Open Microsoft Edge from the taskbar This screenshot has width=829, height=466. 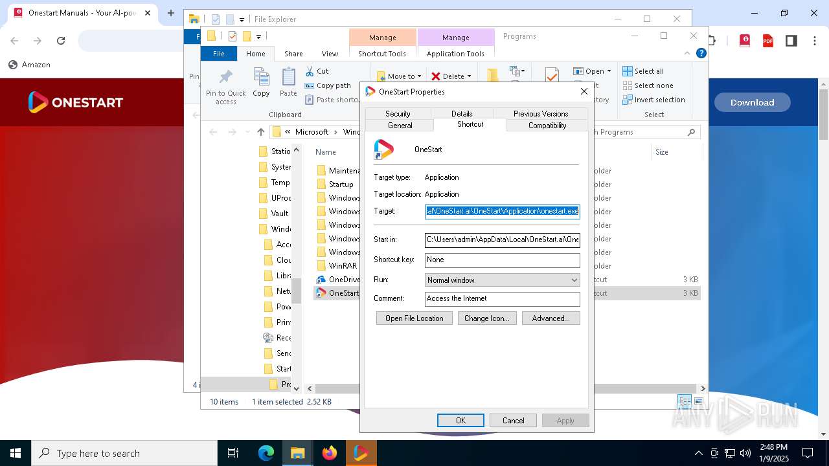266,453
